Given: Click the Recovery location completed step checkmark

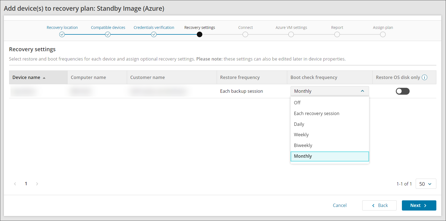Looking at the screenshot, I should click(x=62, y=34).
